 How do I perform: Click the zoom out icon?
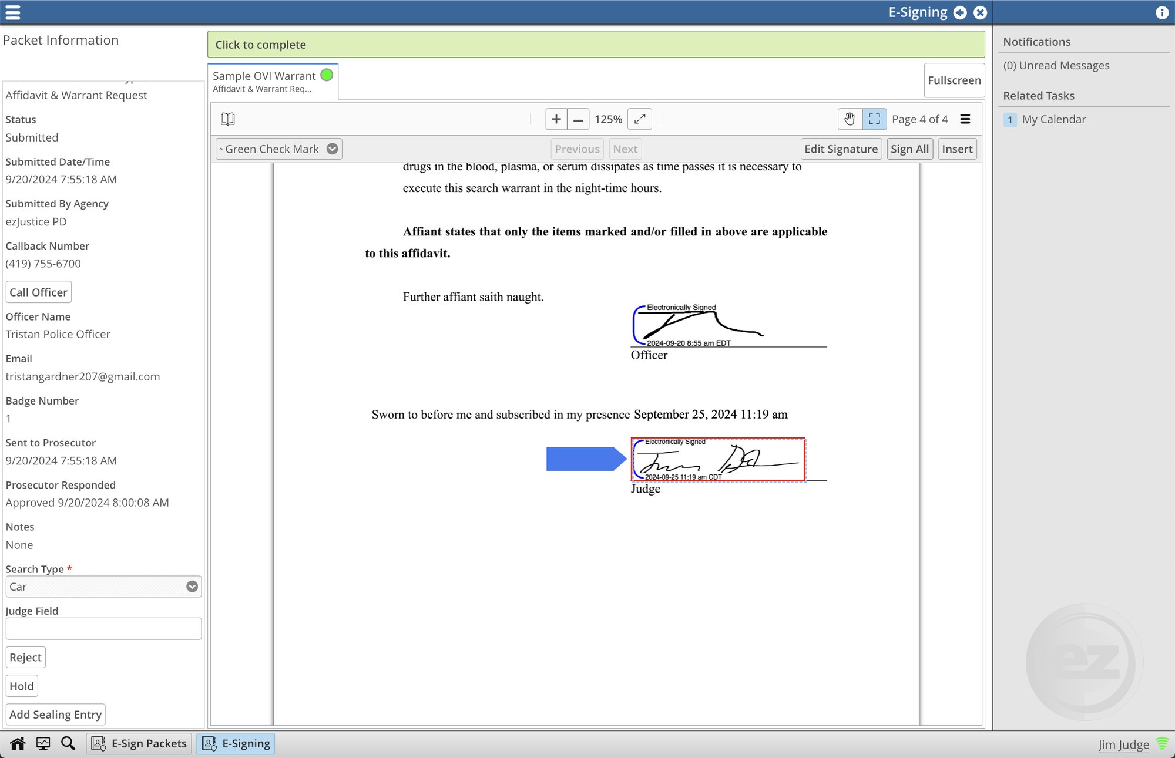pos(578,119)
